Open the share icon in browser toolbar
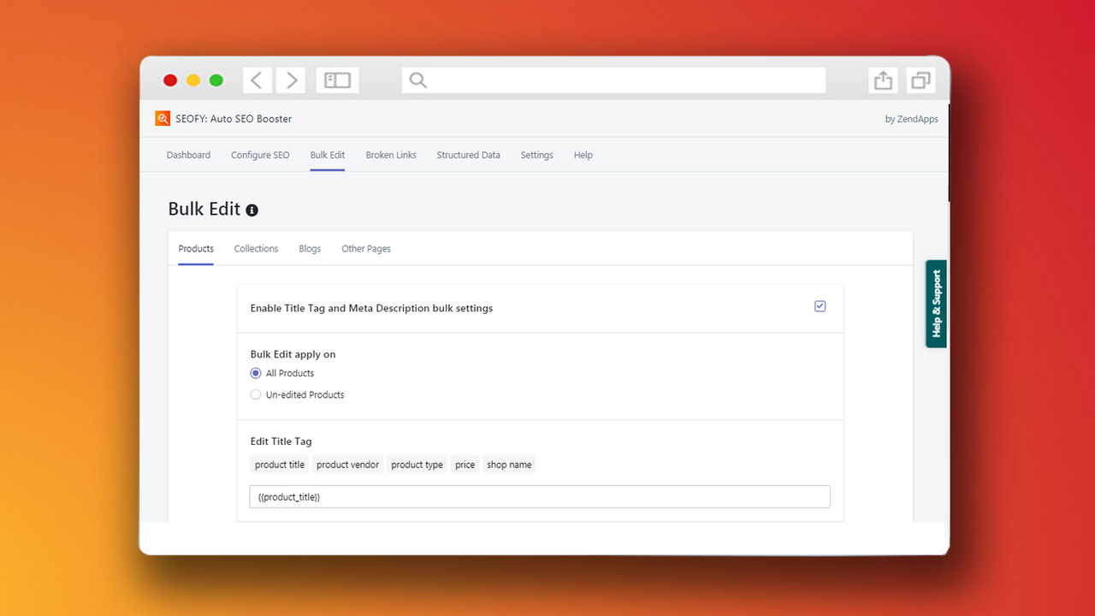Screen dimensions: 1095x616 (x=883, y=80)
